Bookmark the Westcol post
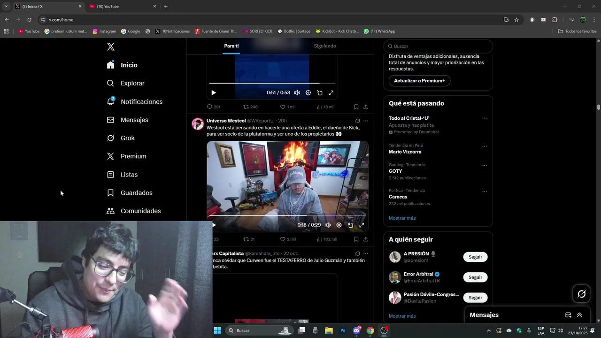The height and width of the screenshot is (338, 601). coord(356,239)
